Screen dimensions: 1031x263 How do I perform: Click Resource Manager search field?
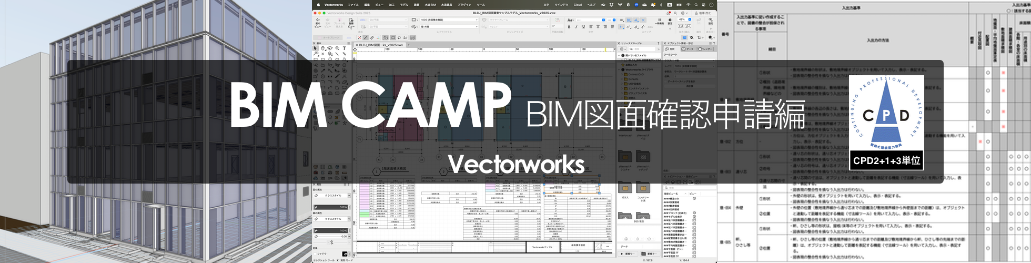642,49
